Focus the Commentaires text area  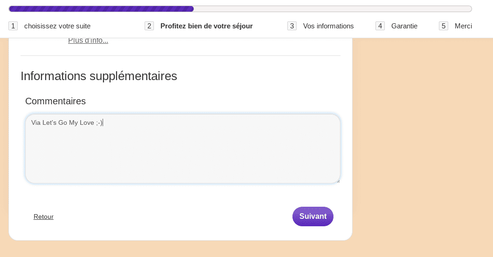[x=183, y=149]
